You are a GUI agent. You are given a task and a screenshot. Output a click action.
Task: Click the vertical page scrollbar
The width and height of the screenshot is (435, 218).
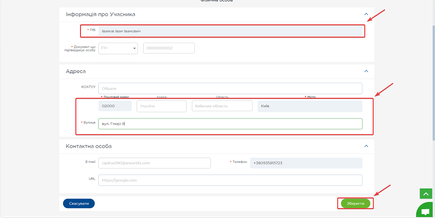pos(433,83)
